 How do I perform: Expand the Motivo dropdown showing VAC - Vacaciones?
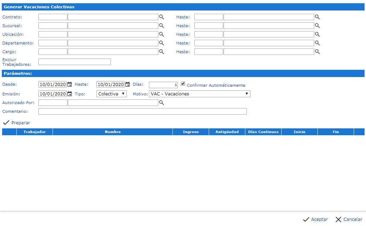click(x=200, y=94)
